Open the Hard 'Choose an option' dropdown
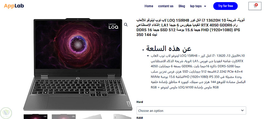 click(x=191, y=110)
